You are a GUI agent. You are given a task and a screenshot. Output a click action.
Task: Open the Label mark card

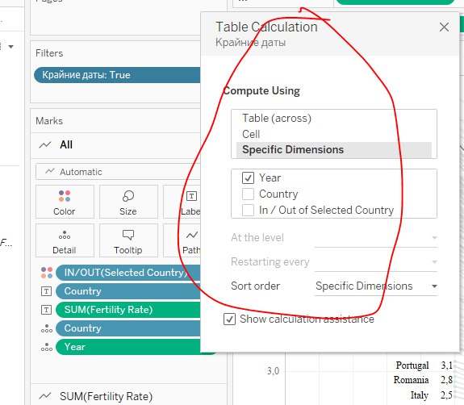[182, 202]
